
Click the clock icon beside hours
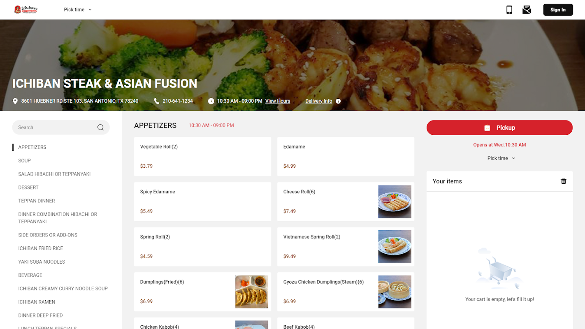tap(211, 101)
